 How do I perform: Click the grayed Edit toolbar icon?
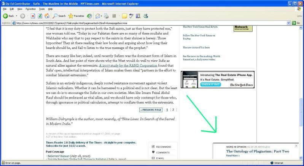pos(114,16)
